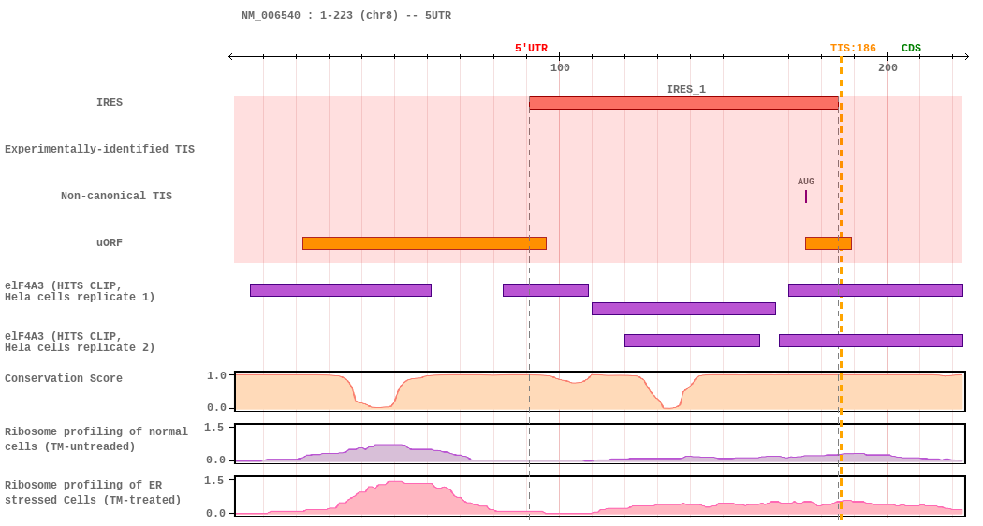Click the IRES_1 red bar

tap(683, 103)
